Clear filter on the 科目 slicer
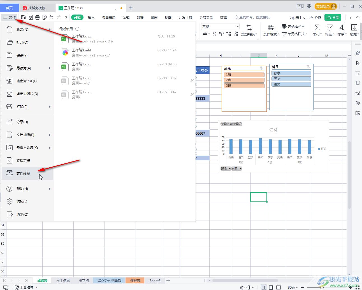The height and width of the screenshot is (290, 362). pos(308,67)
